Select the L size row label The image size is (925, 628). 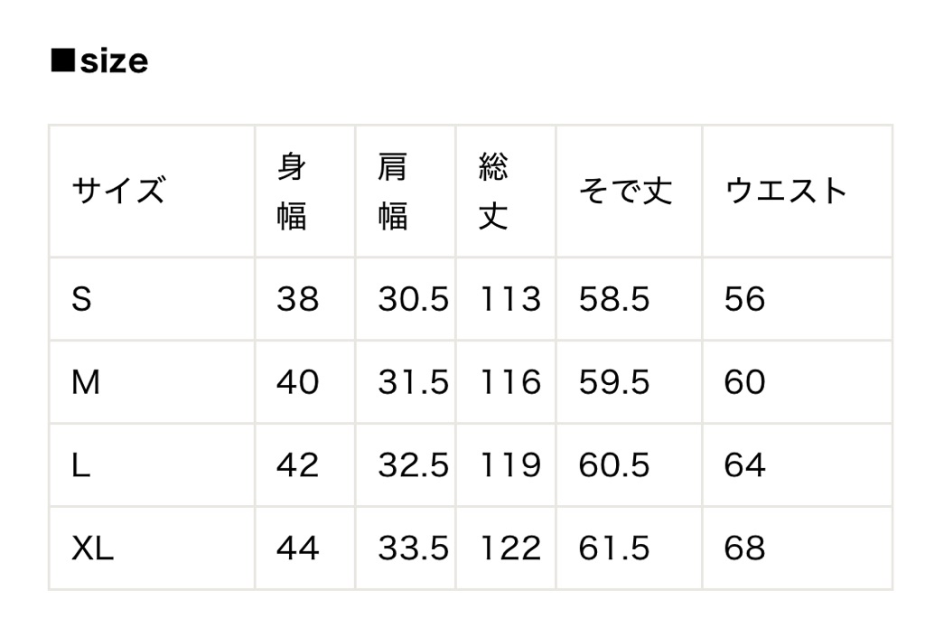coord(81,465)
